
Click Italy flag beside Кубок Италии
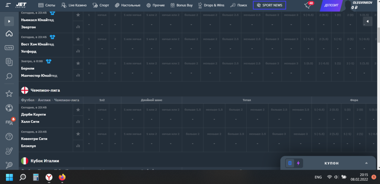pos(25,161)
